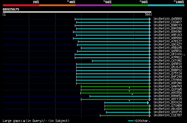Open hit UniRef100_B9HIB8
Viewport: 187px width, 123px height.
(x=168, y=29)
